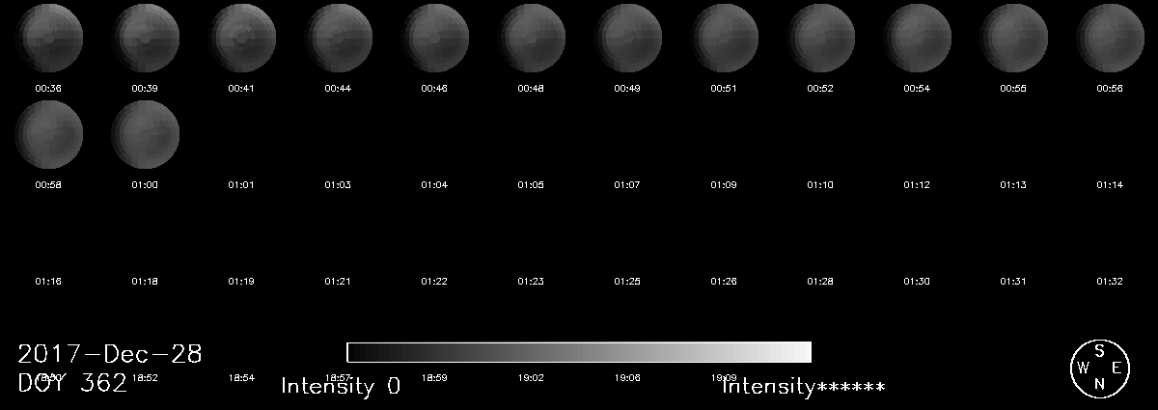The width and height of the screenshot is (1158, 410).
Task: Click the disk thumbnail labeled 00:51
Action: click(x=724, y=39)
